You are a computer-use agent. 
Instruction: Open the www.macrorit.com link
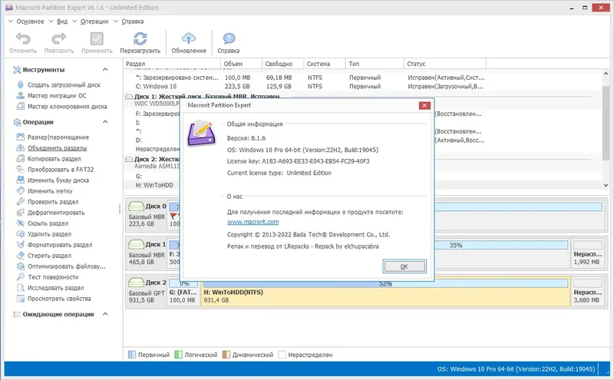tap(253, 222)
